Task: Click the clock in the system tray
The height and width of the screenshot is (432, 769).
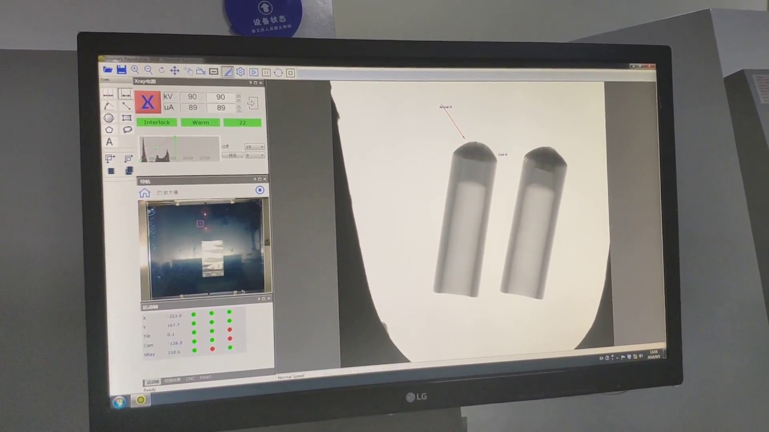Action: coord(653,354)
